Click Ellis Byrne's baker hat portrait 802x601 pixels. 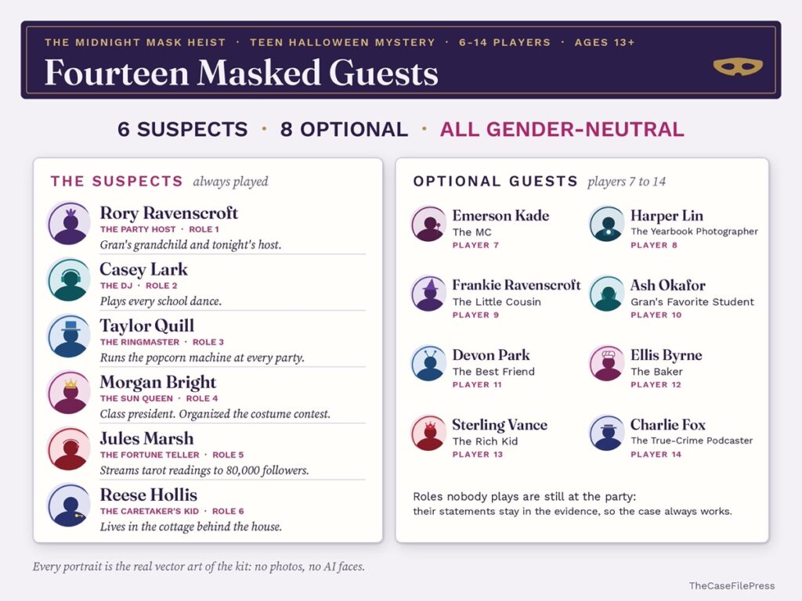pos(607,363)
